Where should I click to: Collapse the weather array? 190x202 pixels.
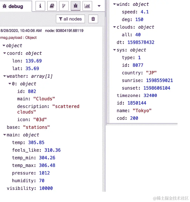[x=5, y=76]
